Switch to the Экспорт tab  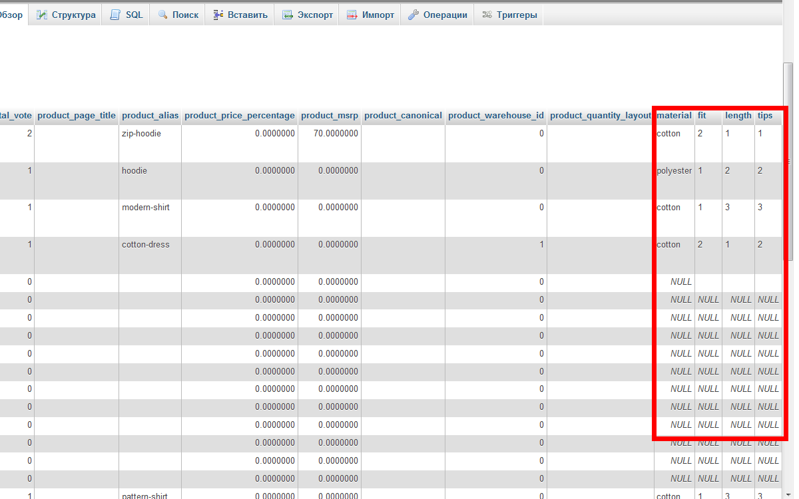point(314,15)
